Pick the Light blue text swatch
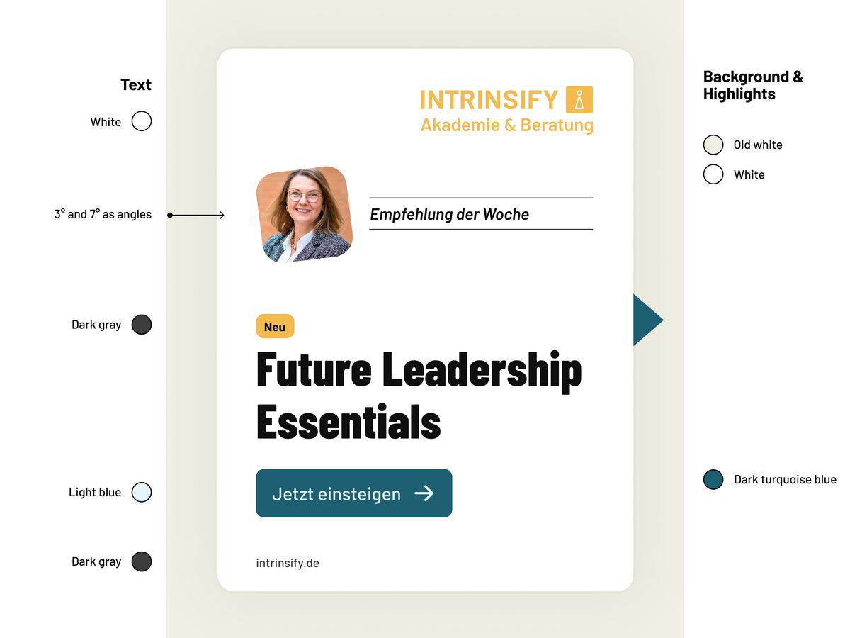This screenshot has height=638, width=850. pos(142,492)
